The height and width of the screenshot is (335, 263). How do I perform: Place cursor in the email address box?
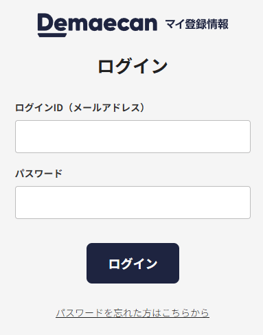tap(133, 137)
